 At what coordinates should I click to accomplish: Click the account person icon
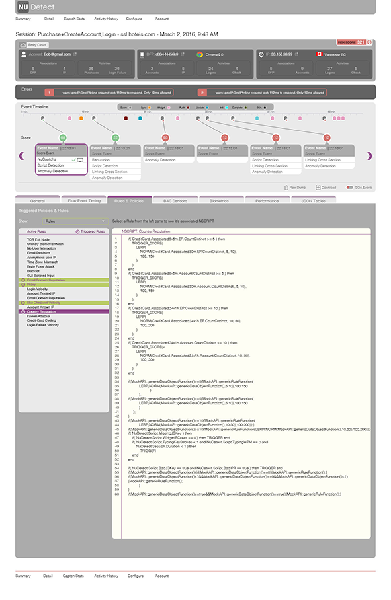(24, 54)
